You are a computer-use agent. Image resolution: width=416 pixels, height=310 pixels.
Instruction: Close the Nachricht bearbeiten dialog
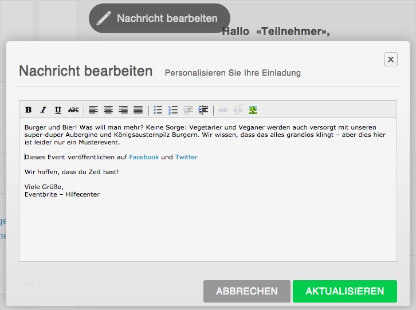[391, 59]
